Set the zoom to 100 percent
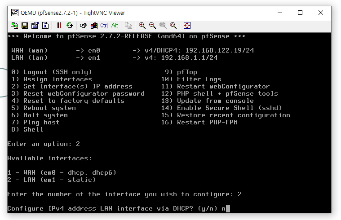The image size is (341, 220). point(163,26)
